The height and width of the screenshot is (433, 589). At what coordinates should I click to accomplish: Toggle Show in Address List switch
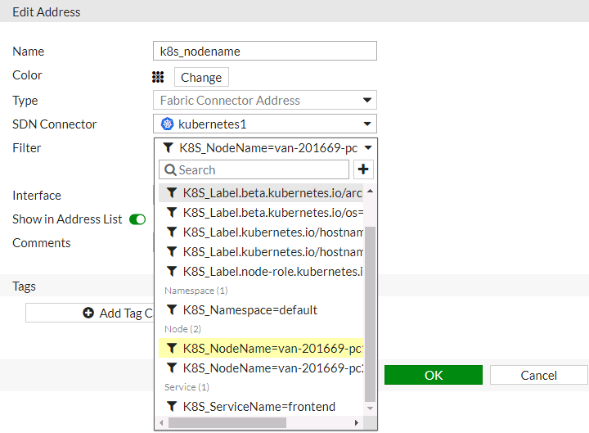(x=137, y=219)
